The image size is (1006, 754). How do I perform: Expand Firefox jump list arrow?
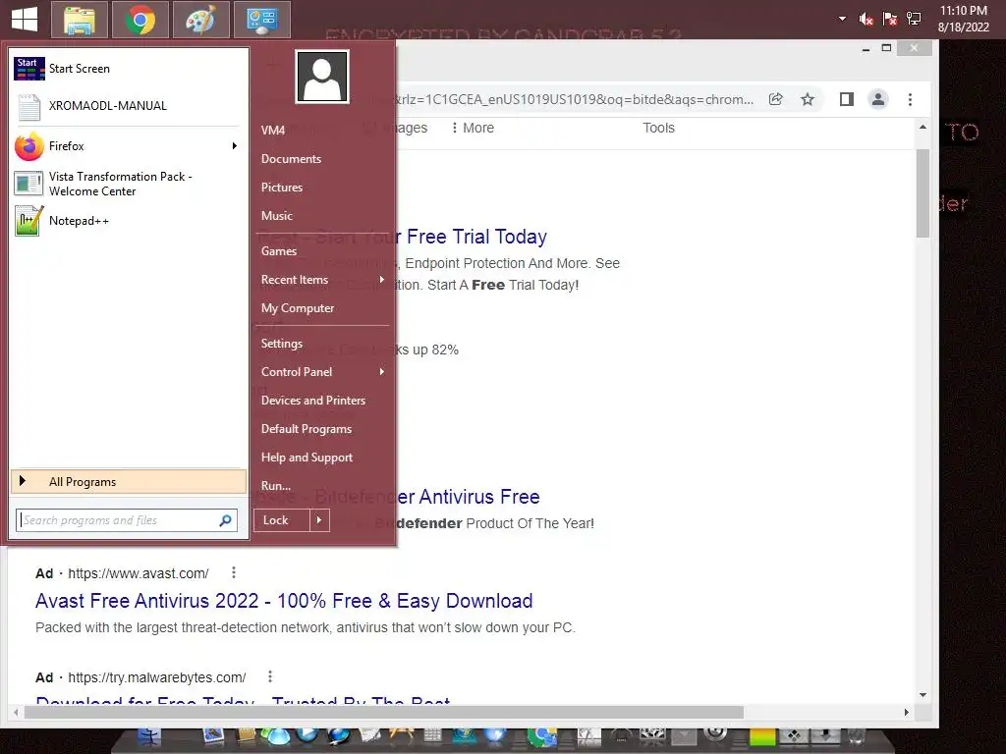point(235,146)
